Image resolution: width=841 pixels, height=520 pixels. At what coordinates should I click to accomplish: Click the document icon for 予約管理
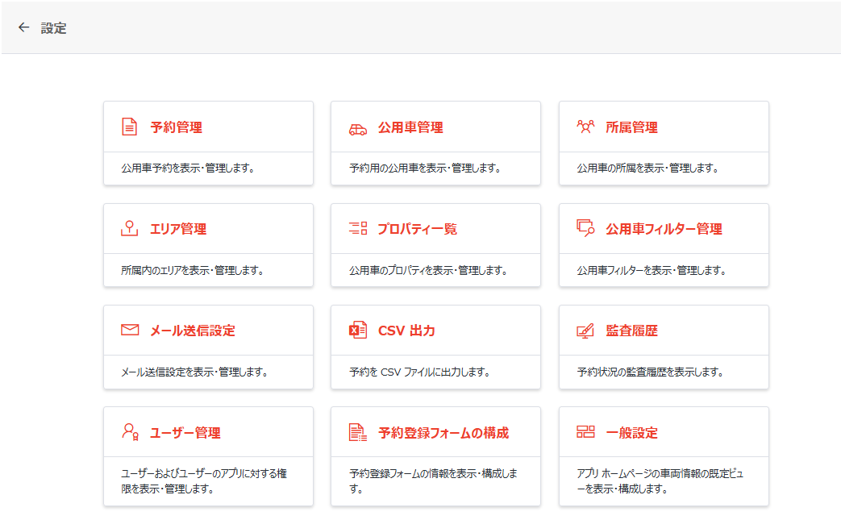point(129,127)
